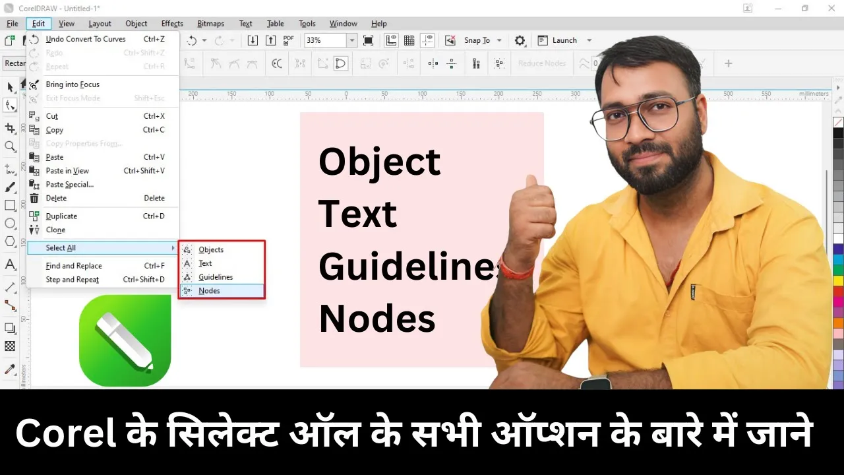The image size is (844, 475).
Task: Select the Text tool
Action: pyautogui.click(x=10, y=265)
